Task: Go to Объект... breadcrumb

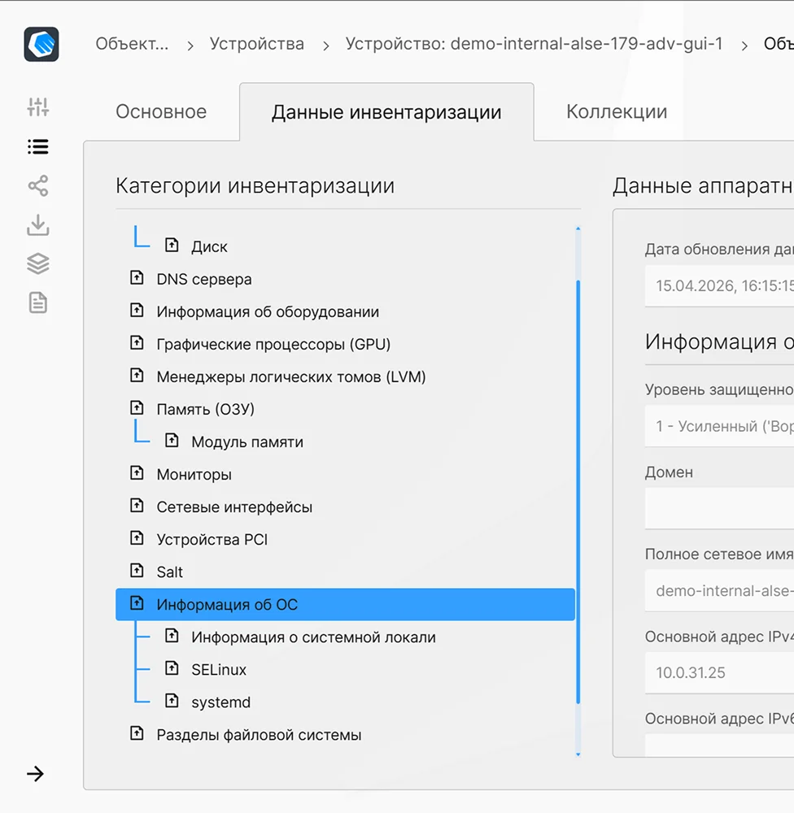Action: coord(132,44)
